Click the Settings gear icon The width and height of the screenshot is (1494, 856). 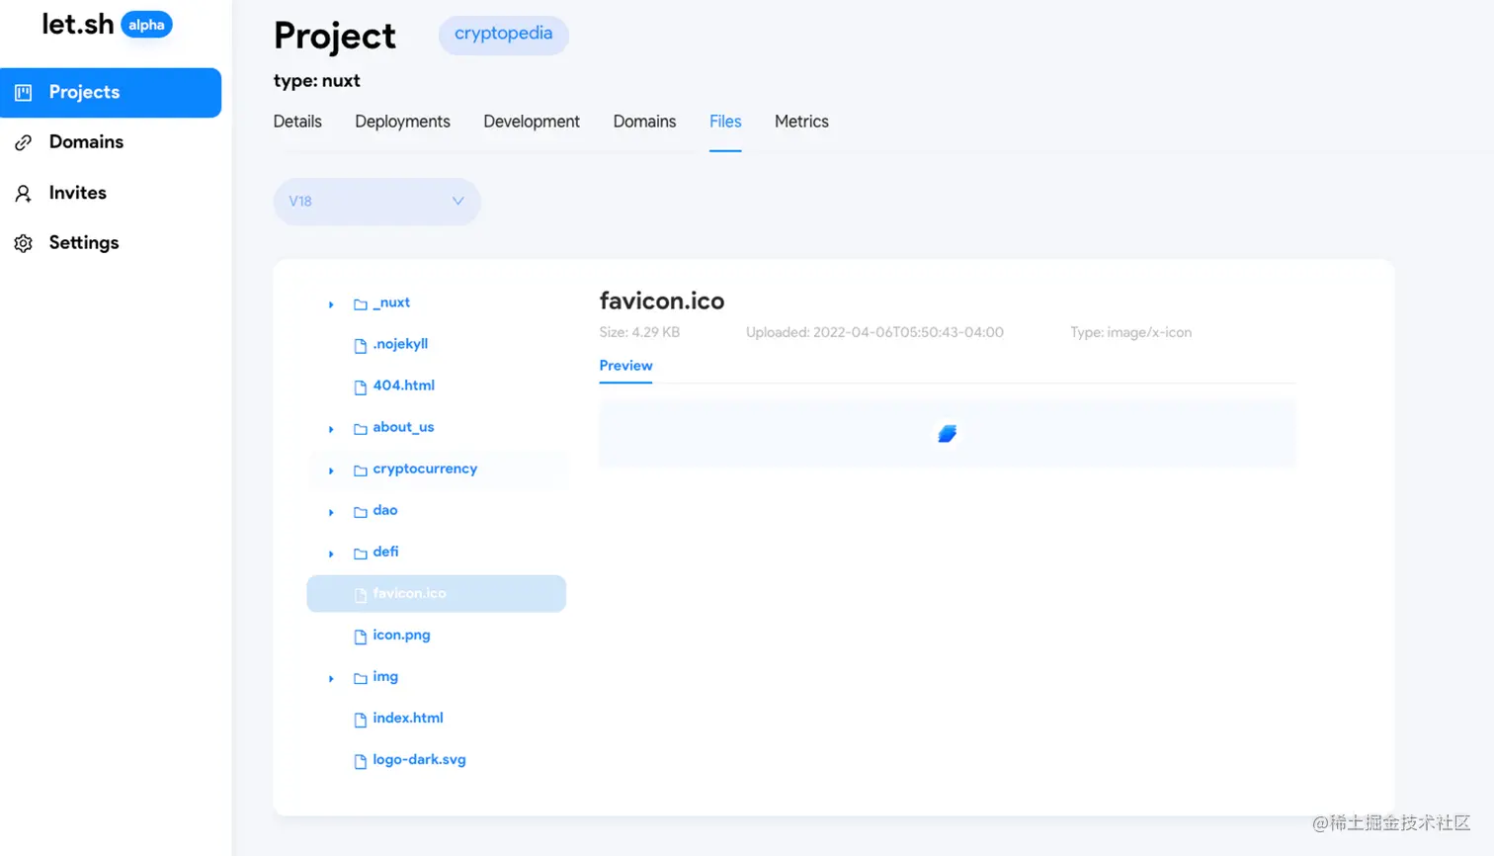point(24,243)
